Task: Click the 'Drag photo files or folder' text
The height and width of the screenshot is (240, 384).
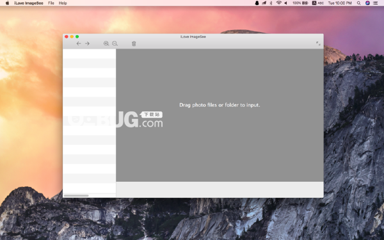Action: [x=220, y=105]
